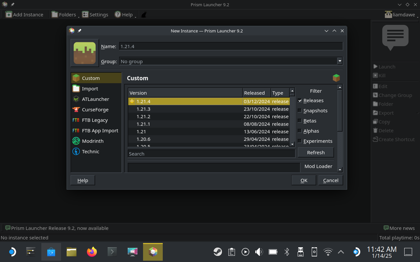Screen dimensions: 420x262
Task: Enable the Betas filter checkbox
Action: point(300,121)
